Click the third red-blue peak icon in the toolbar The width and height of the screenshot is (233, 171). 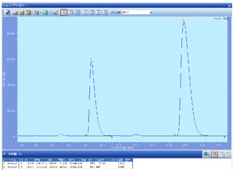point(98,12)
